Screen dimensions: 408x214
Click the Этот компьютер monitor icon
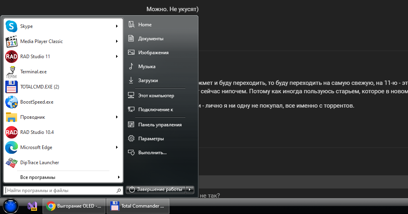click(x=131, y=95)
